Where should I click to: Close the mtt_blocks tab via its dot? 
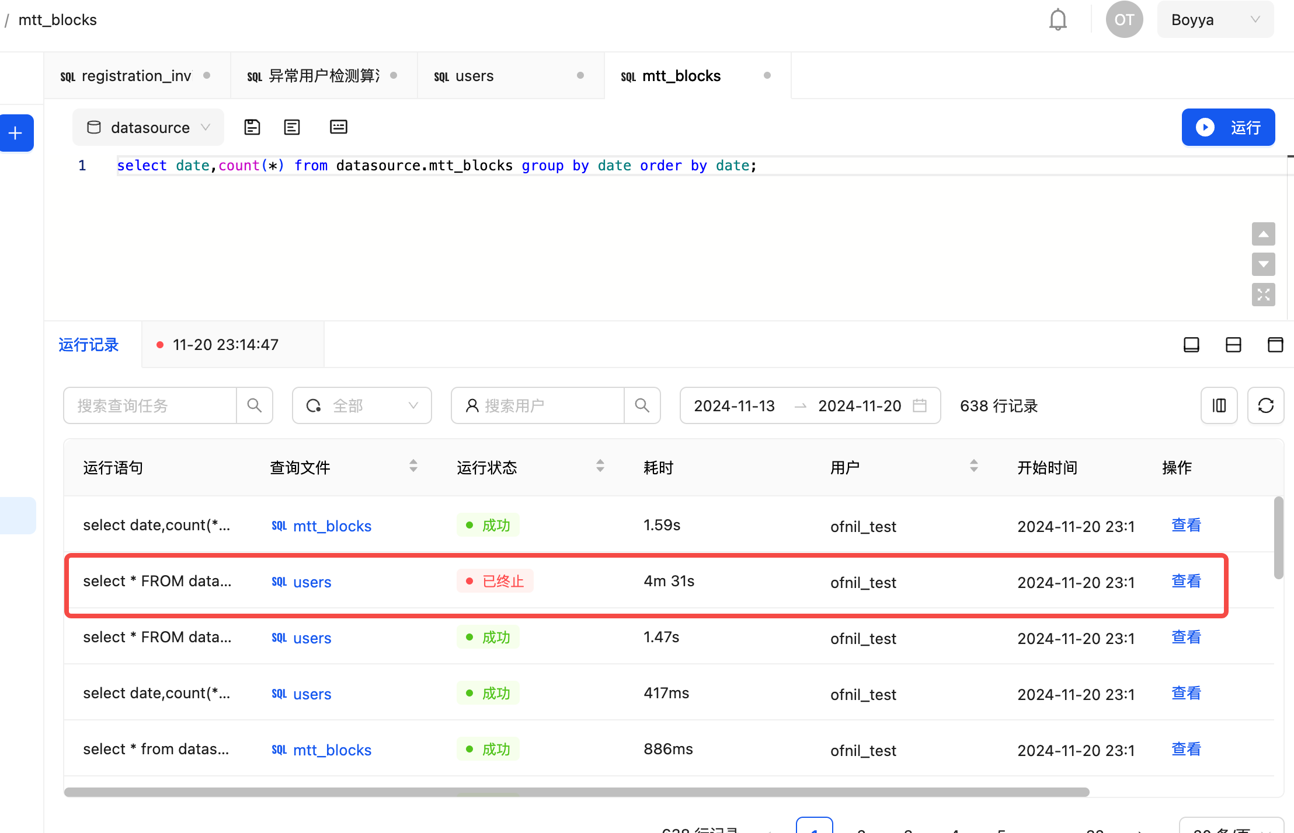[x=767, y=75]
